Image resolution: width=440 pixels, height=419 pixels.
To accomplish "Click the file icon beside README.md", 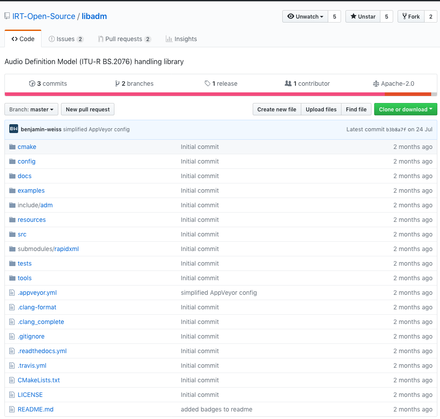I will [12, 409].
